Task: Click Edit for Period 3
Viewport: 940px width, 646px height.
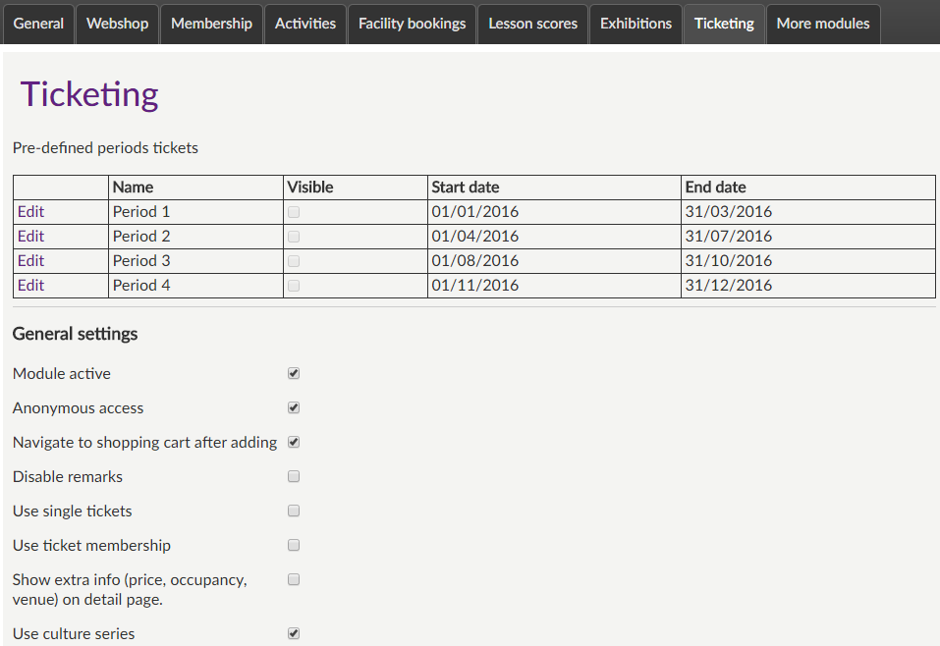Action: click(x=31, y=261)
